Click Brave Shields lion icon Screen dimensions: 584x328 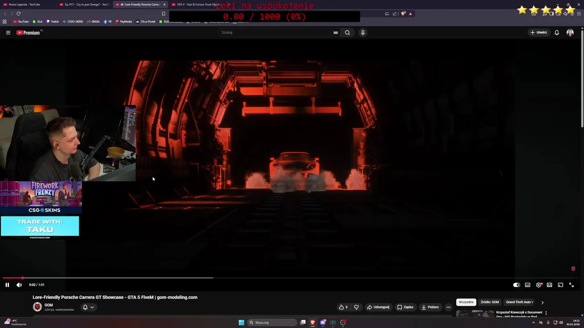point(403,14)
